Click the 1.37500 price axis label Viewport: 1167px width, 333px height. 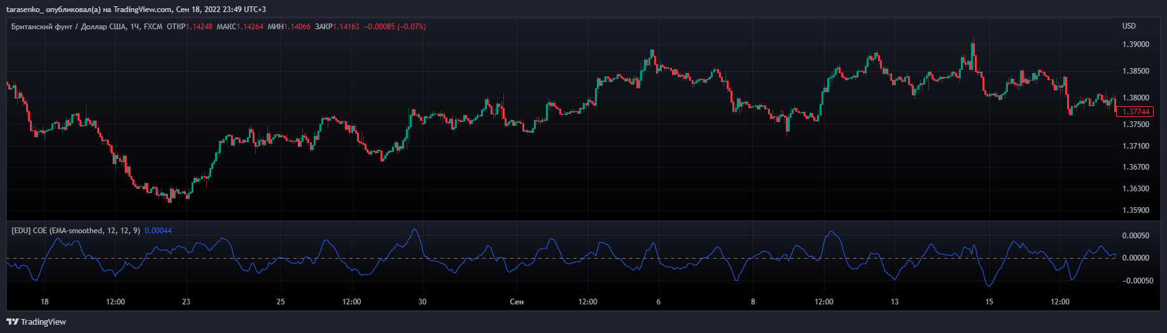(x=1136, y=125)
